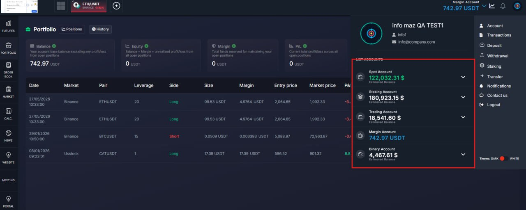Open Deposit from the profile menu
526x210 pixels.
click(x=491, y=45)
